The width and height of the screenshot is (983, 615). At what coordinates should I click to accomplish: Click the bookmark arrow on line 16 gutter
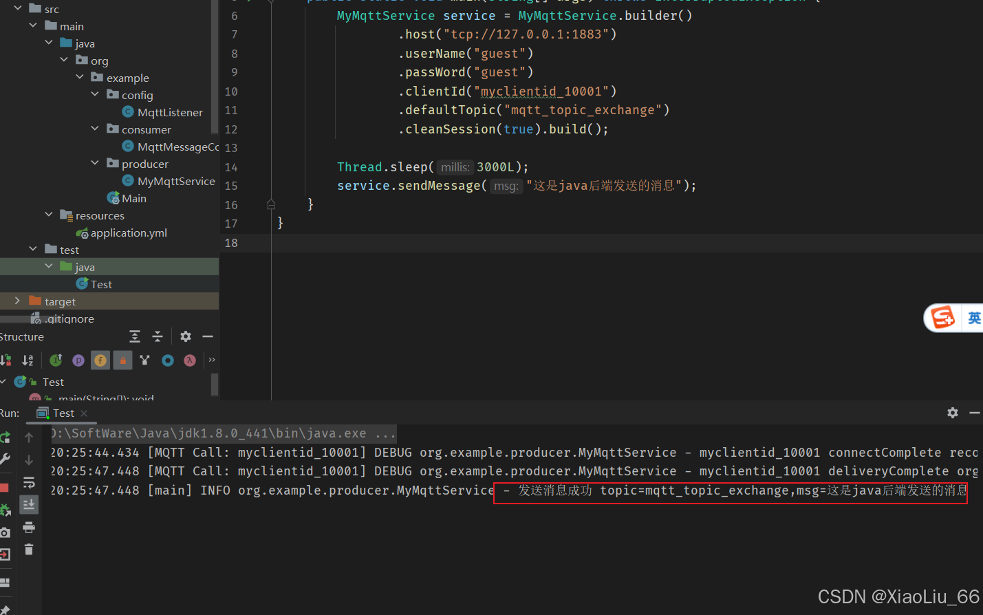click(x=270, y=204)
